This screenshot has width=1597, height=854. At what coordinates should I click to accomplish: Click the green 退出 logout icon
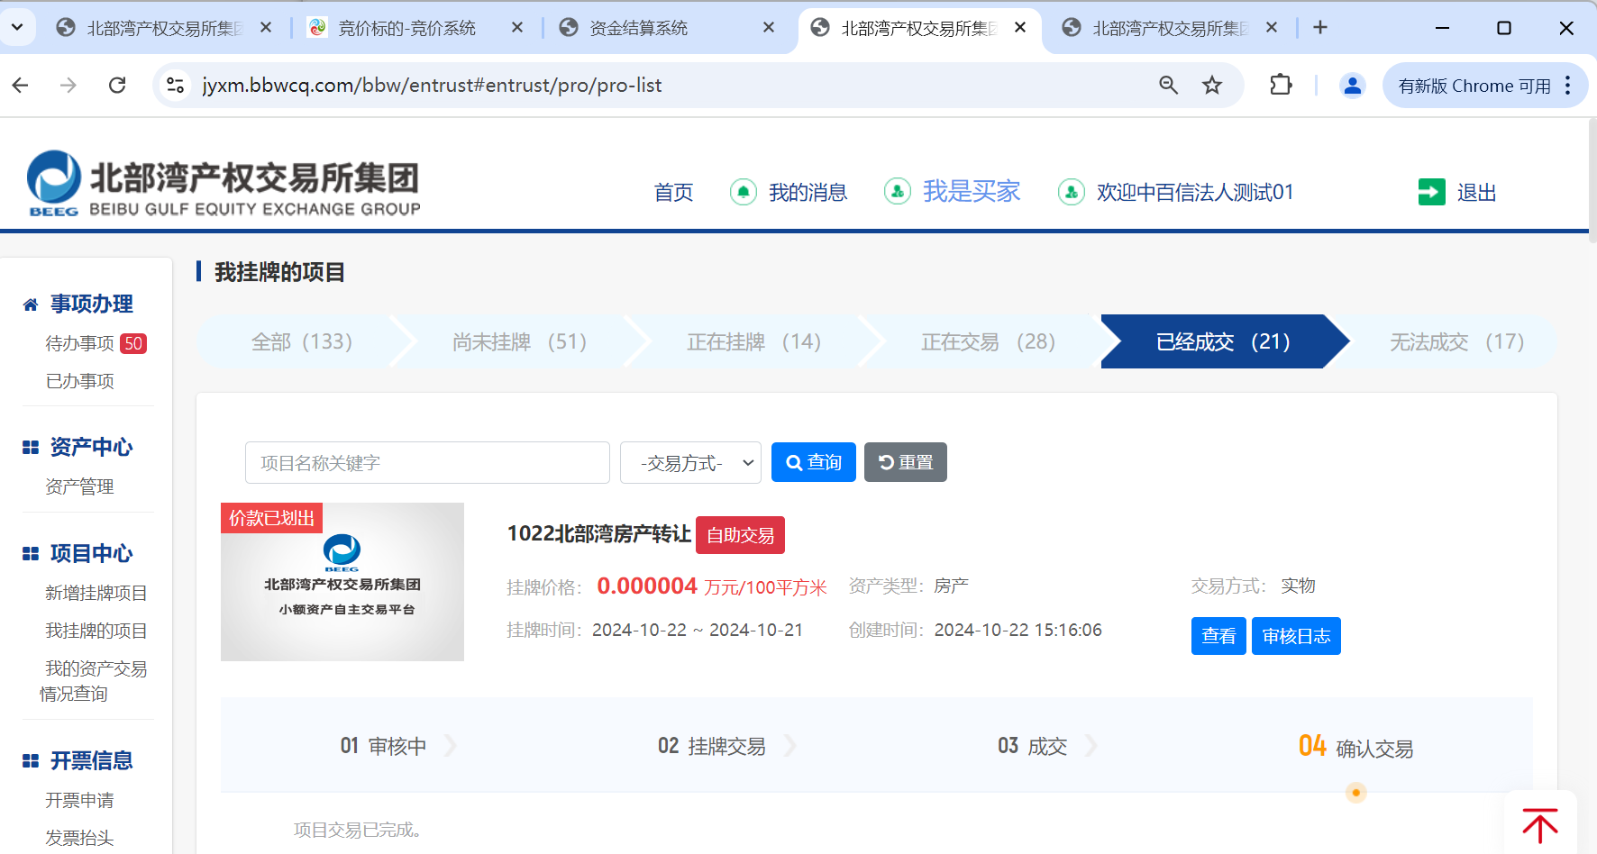(x=1431, y=192)
